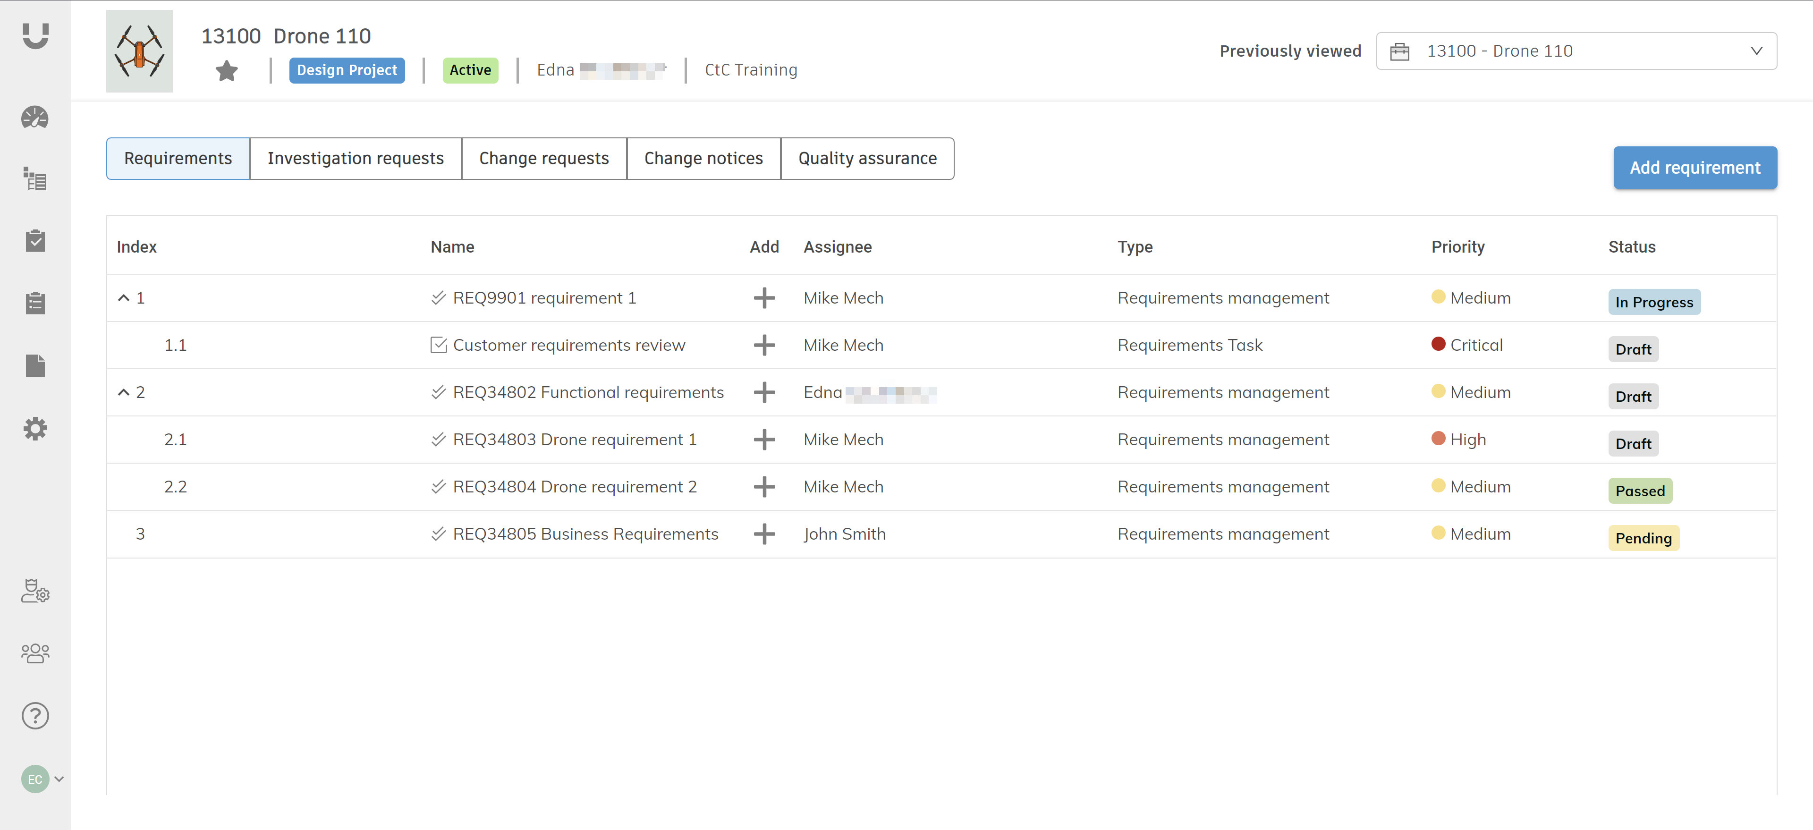Click the check icon next to REQ9901

[x=439, y=298]
